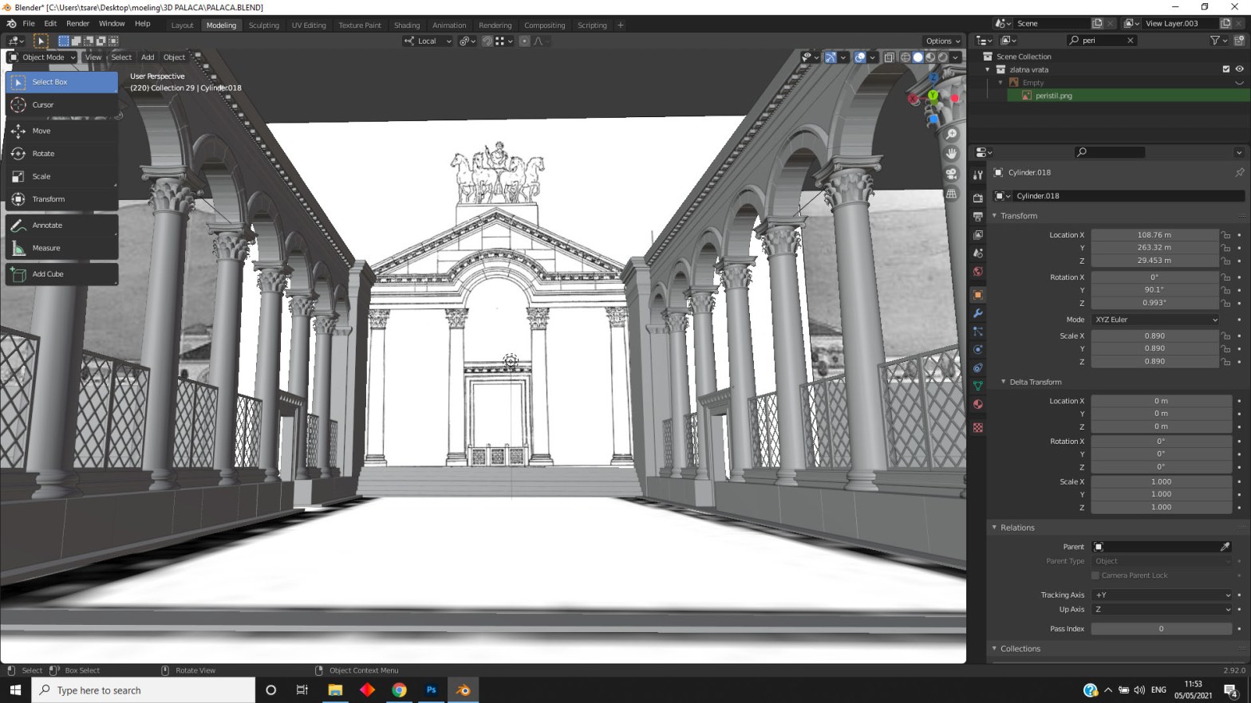Select the Rotate tool
This screenshot has width=1251, height=703.
pos(43,154)
